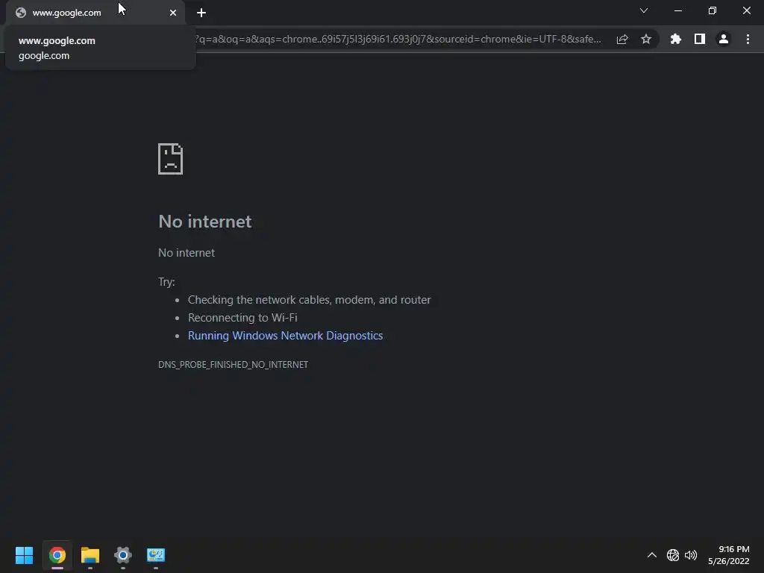Click 'Checking the network cables, modem, and router'
This screenshot has height=573, width=764.
click(x=310, y=300)
